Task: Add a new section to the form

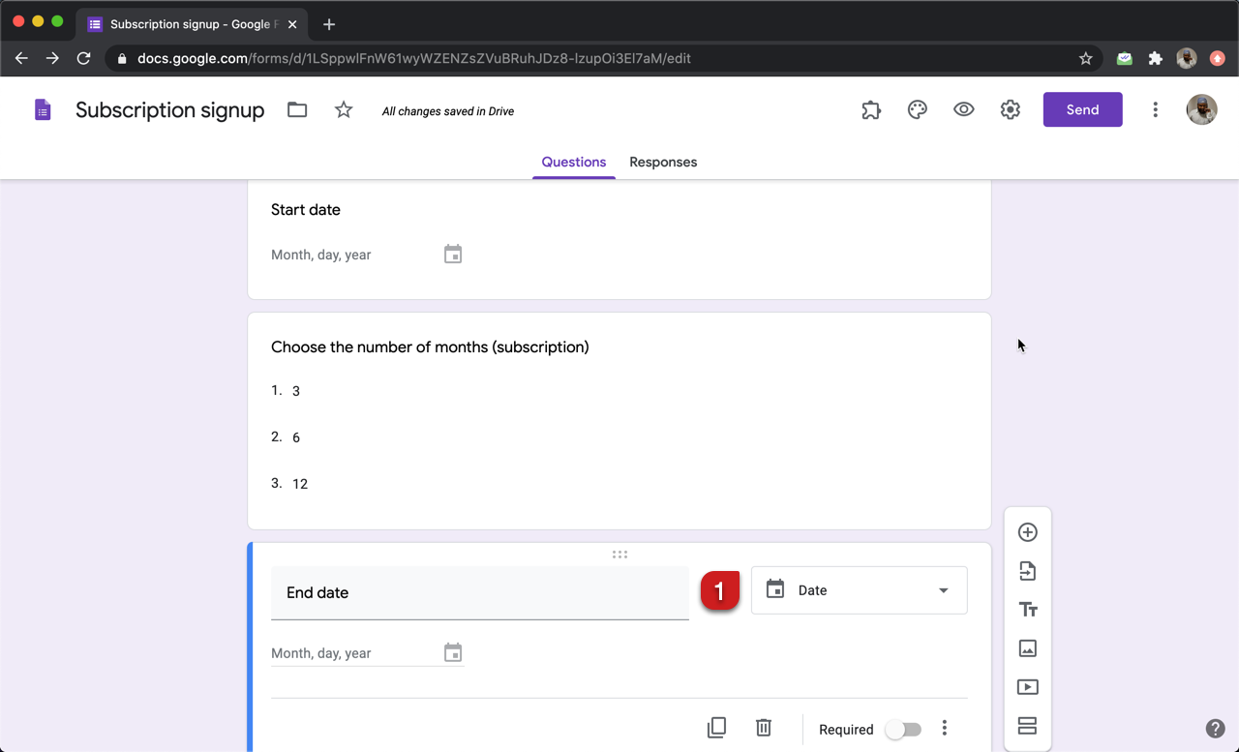Action: click(x=1027, y=725)
